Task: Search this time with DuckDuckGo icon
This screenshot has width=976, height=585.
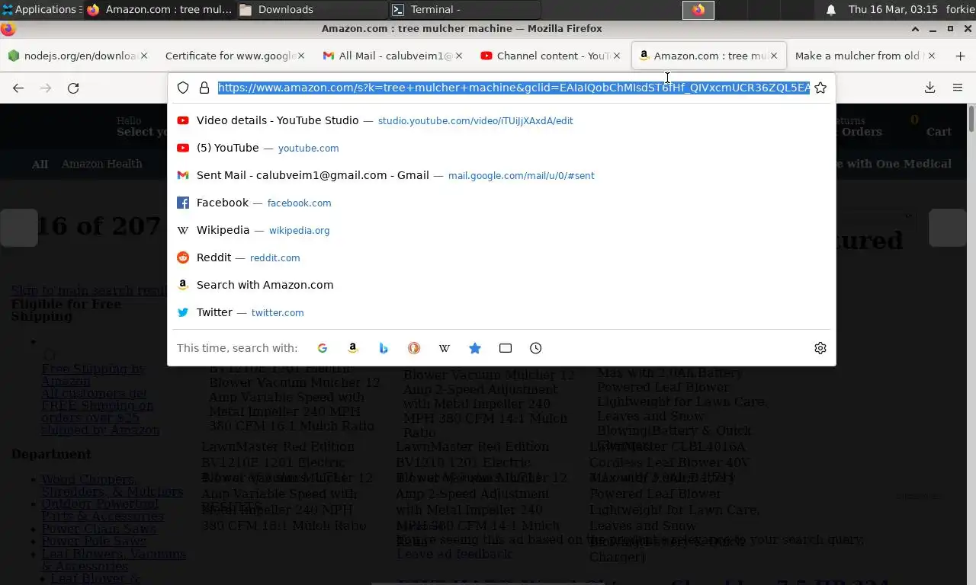Action: pyautogui.click(x=414, y=348)
